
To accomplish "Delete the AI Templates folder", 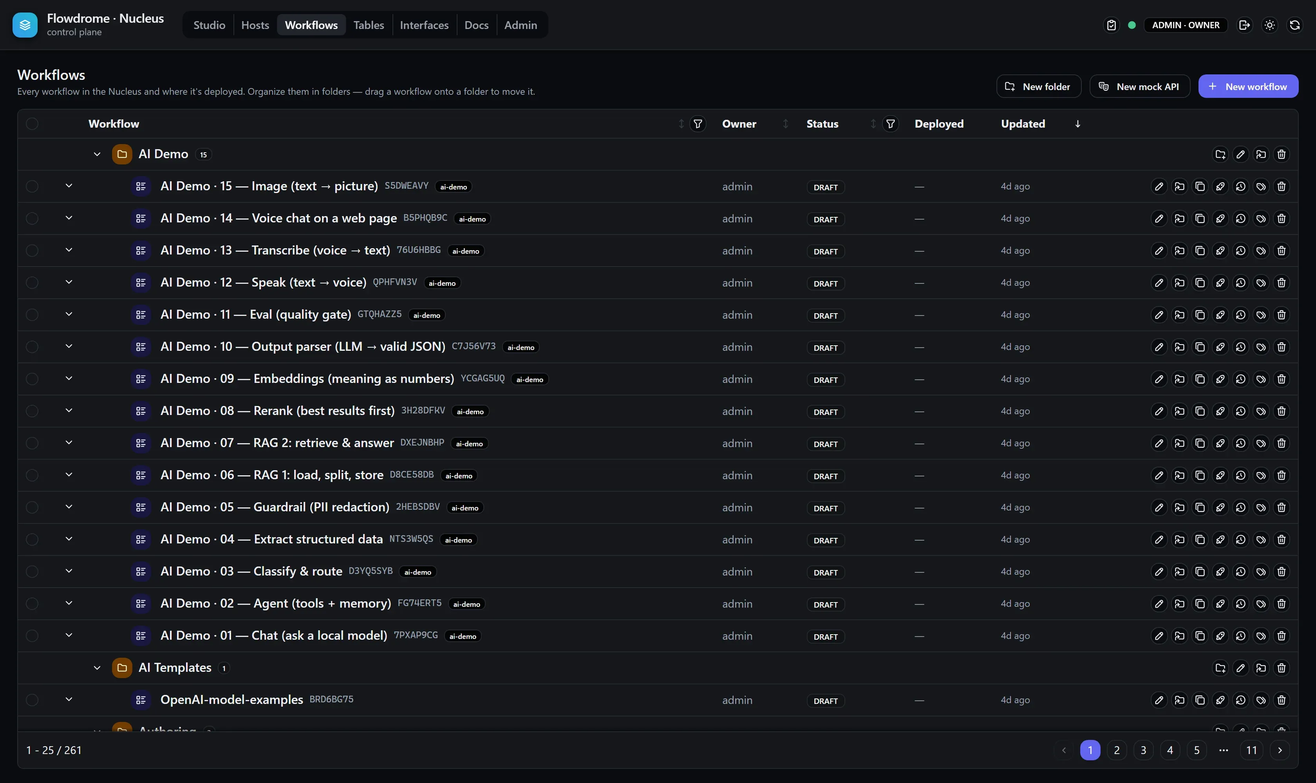I will point(1281,668).
